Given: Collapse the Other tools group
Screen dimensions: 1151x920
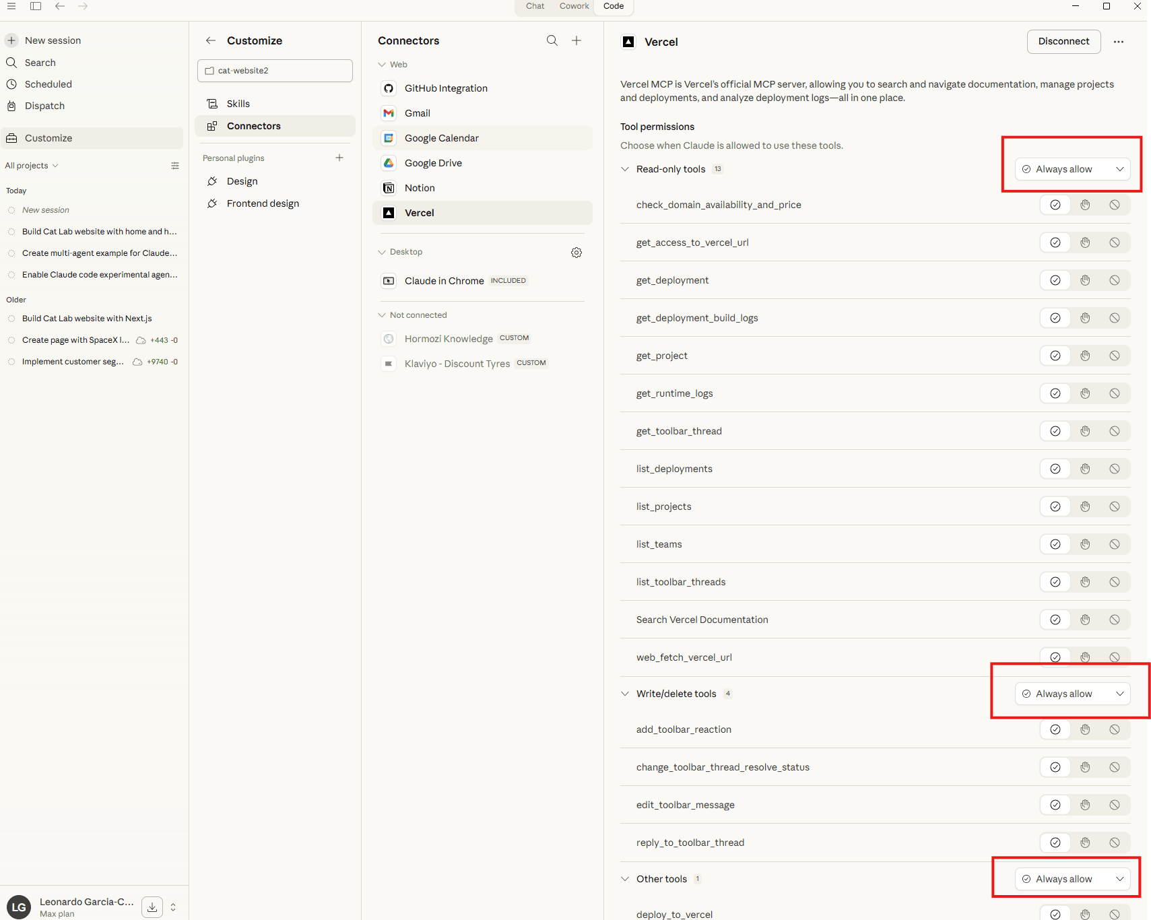Looking at the screenshot, I should 625,879.
